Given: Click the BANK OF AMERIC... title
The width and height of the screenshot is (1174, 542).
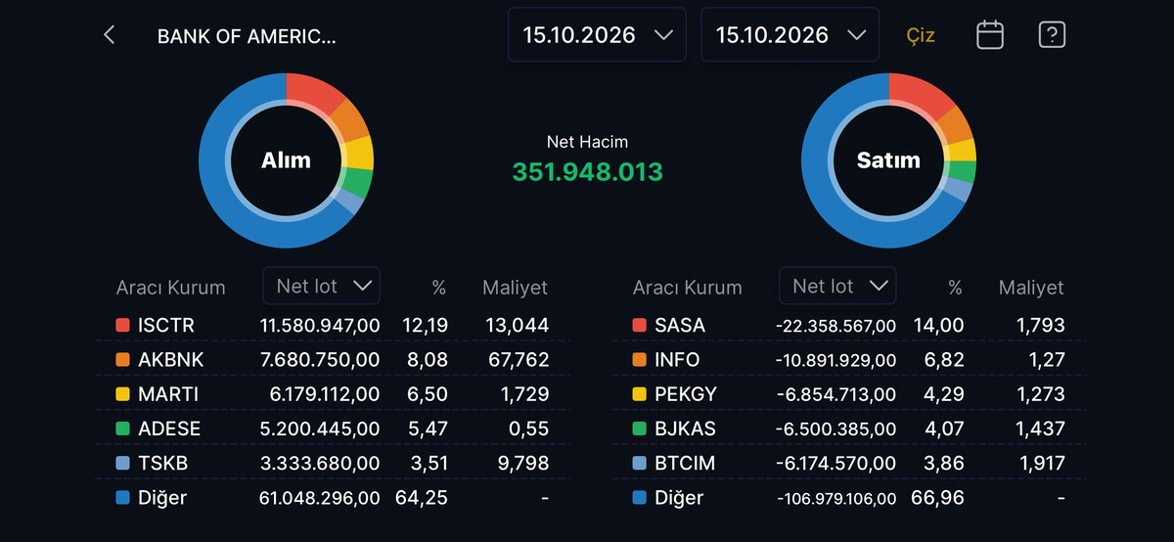Looking at the screenshot, I should point(247,37).
